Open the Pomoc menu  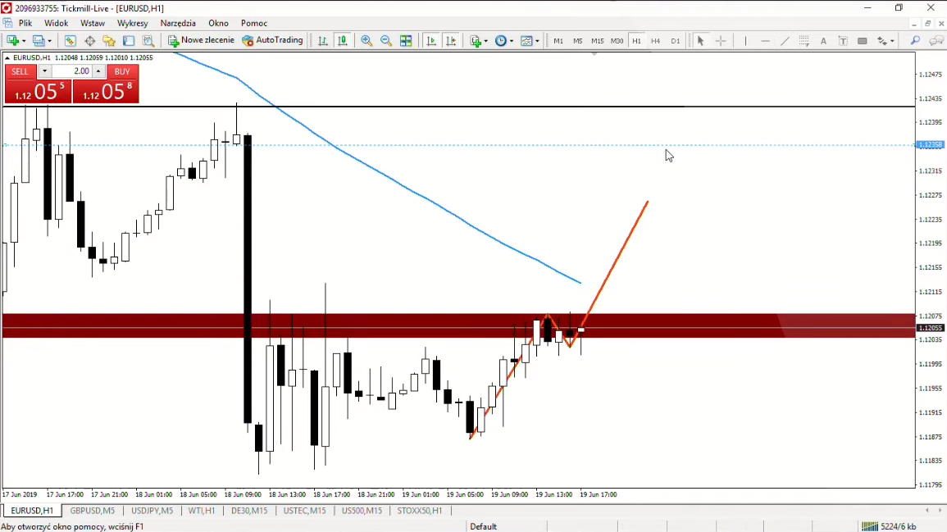254,23
